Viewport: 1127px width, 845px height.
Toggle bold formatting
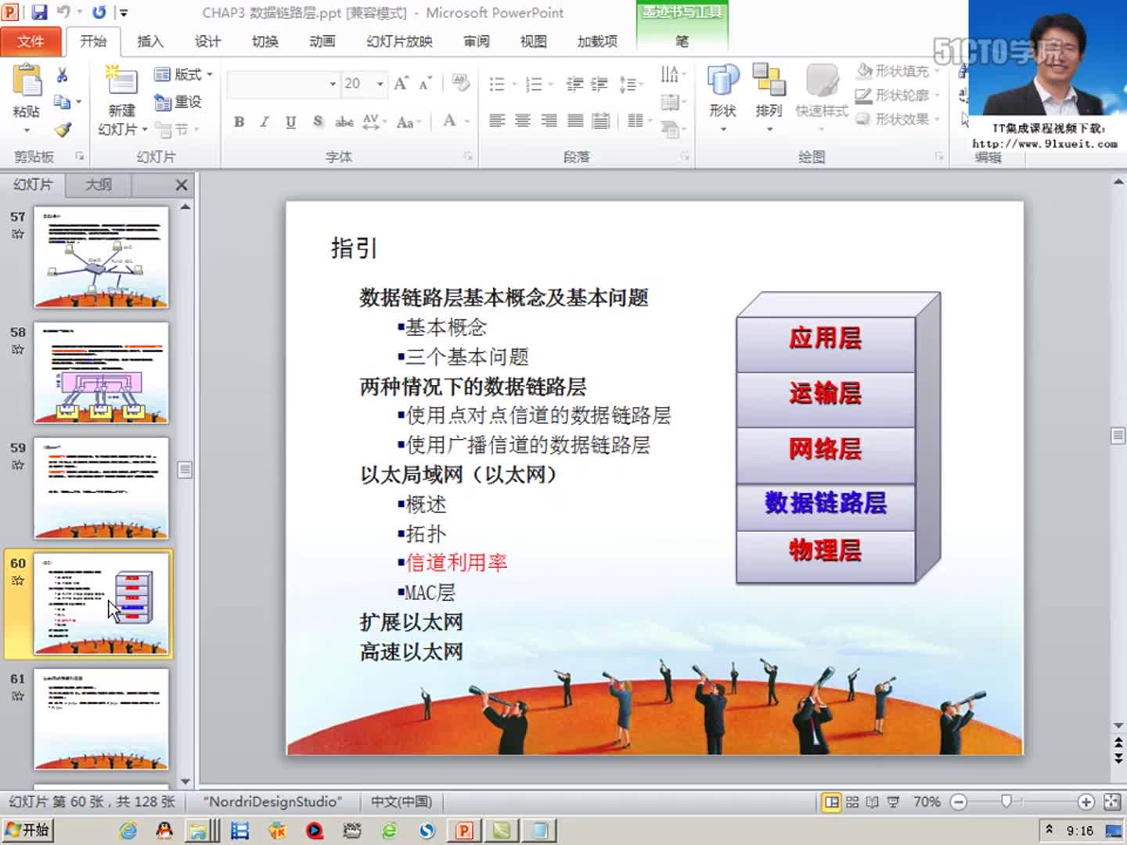[x=239, y=121]
